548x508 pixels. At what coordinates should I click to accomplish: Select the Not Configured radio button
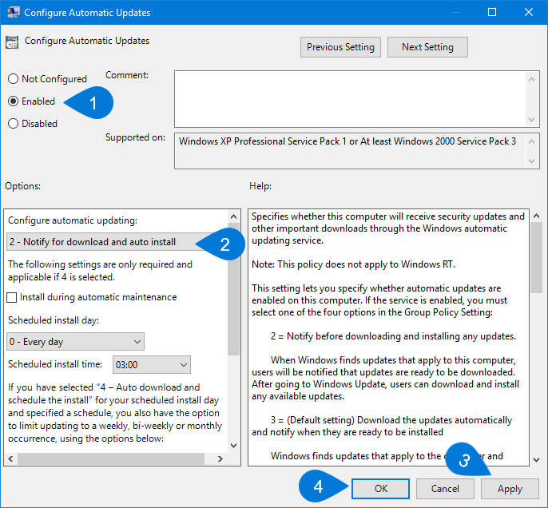pos(14,79)
